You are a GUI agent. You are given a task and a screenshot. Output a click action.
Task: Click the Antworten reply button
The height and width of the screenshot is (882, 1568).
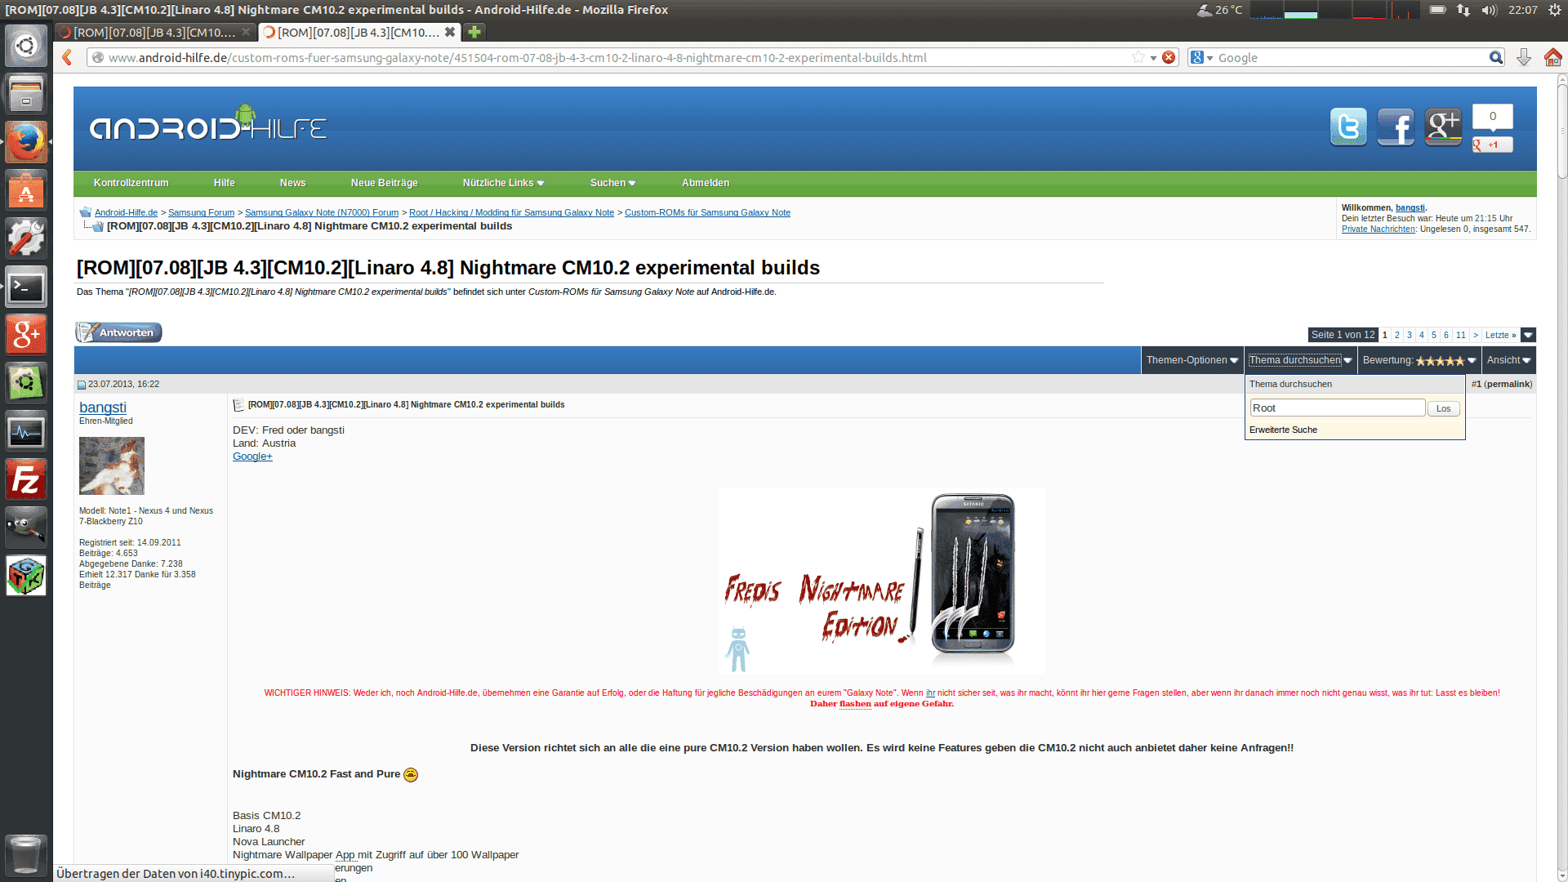coord(118,332)
